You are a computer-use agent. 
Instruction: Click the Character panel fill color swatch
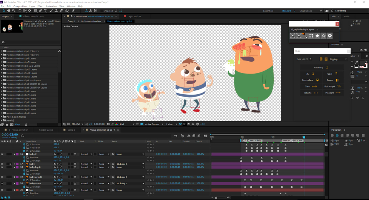pos(362,63)
